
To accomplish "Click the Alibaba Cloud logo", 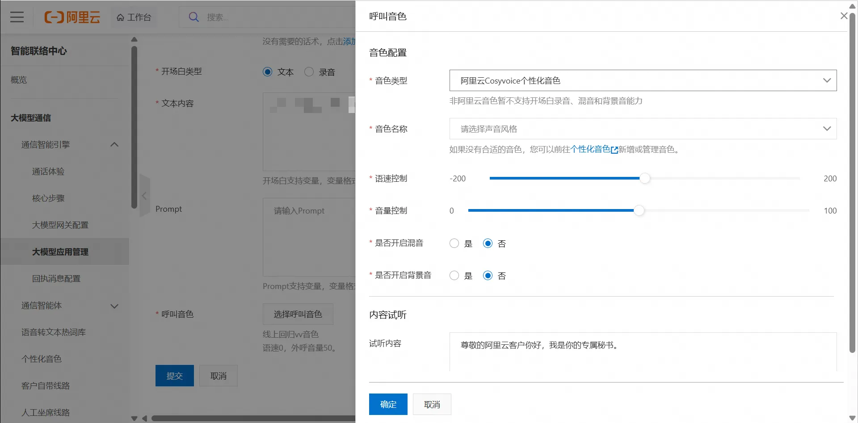I will pos(72,17).
